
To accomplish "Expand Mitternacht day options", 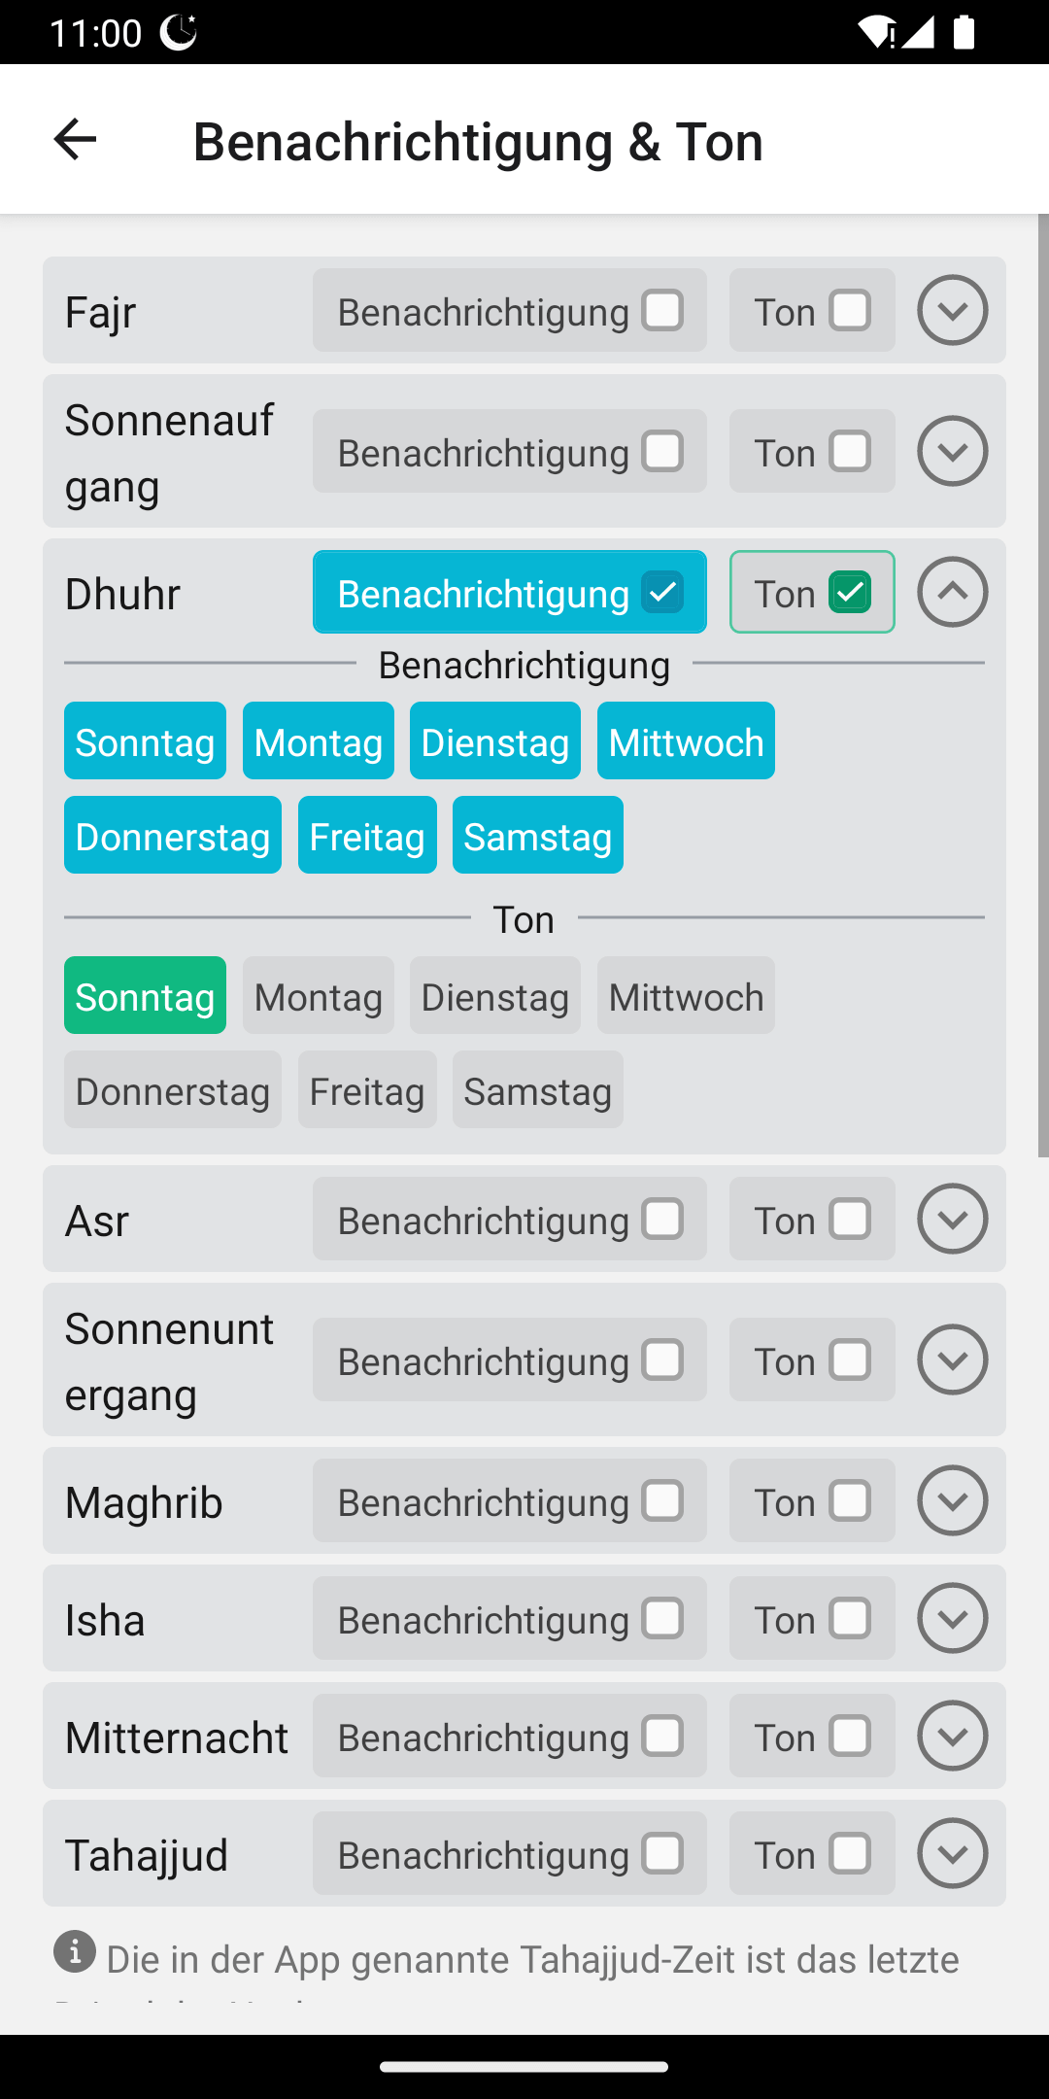I will tap(952, 1736).
